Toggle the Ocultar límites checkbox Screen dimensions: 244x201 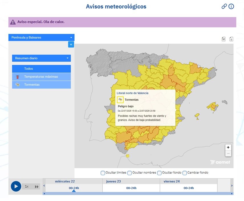click(103, 173)
